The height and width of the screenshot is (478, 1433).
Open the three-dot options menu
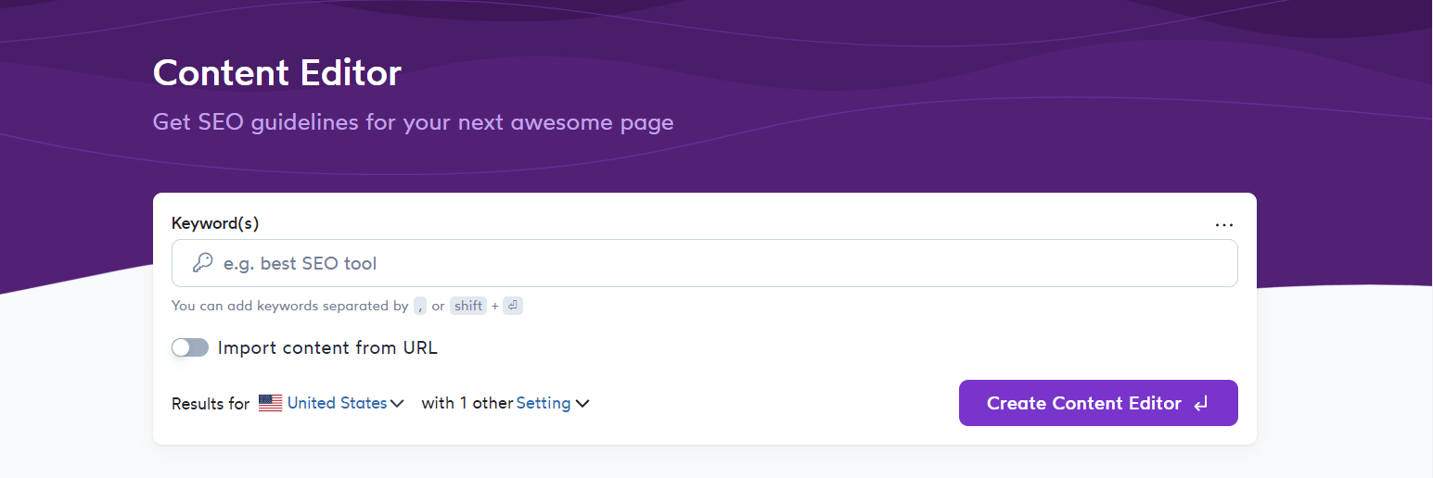click(1224, 224)
